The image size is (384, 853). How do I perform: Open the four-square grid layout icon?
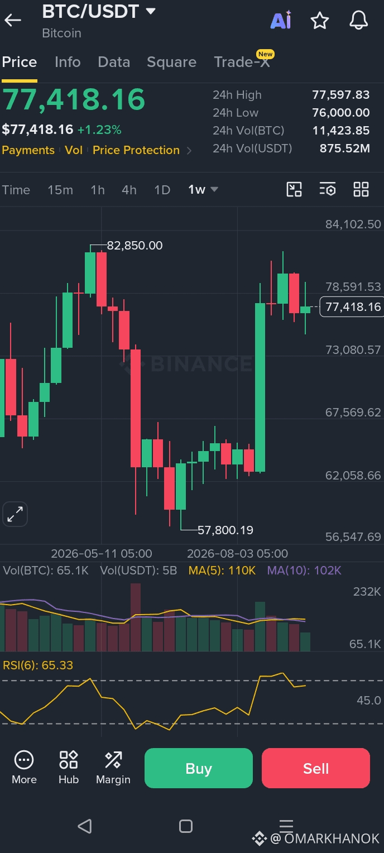[361, 190]
